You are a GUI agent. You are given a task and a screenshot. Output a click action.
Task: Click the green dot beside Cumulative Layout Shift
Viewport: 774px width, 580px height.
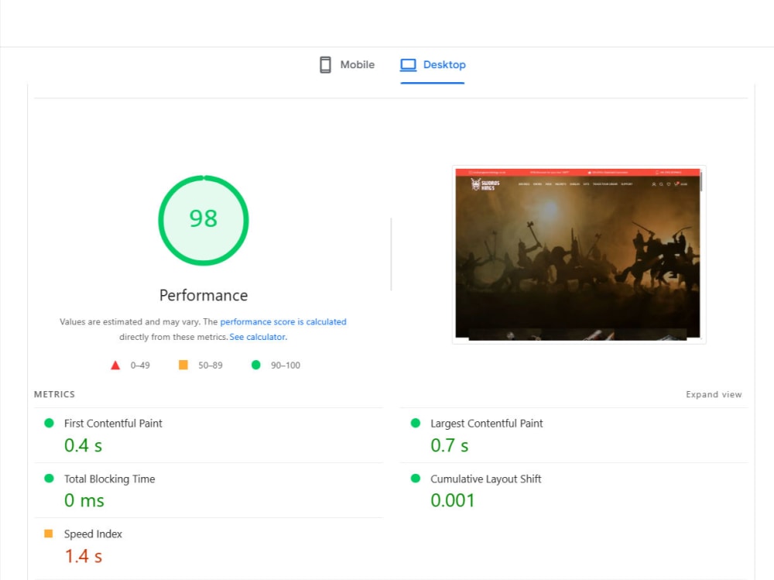pos(416,479)
